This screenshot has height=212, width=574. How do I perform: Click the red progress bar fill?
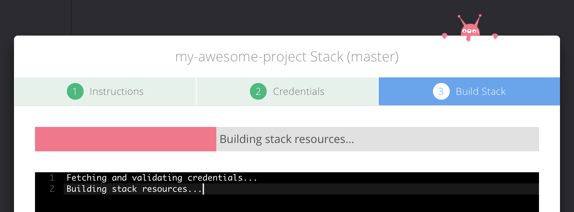click(125, 139)
